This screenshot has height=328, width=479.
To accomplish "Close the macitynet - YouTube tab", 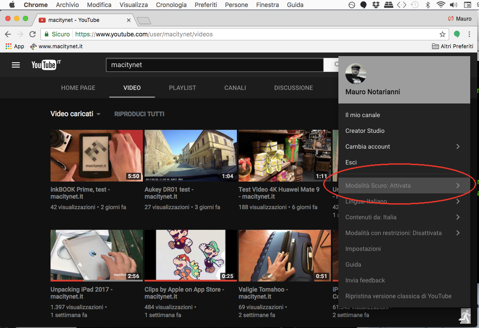I will (x=129, y=20).
